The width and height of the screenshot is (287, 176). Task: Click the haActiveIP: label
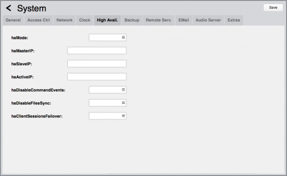point(22,77)
